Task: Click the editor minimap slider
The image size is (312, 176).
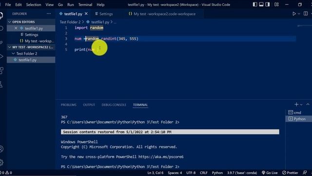Action: (304, 26)
